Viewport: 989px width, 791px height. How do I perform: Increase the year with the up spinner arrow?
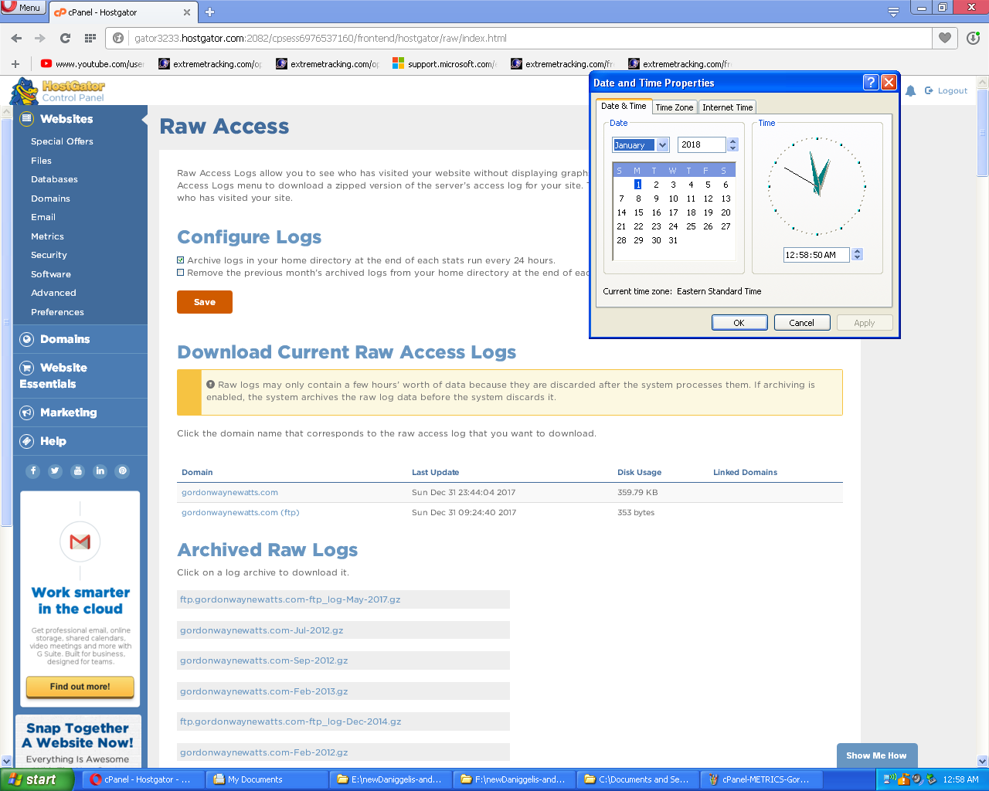(733, 141)
